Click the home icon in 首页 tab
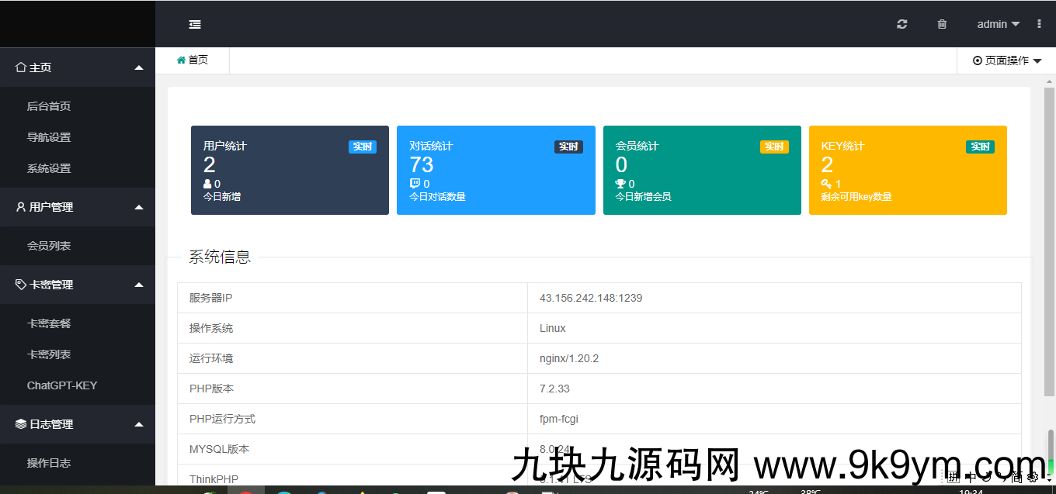The height and width of the screenshot is (494, 1056). [181, 60]
